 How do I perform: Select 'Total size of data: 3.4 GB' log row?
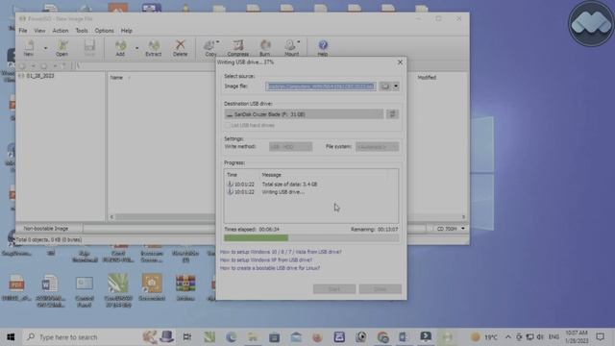point(289,184)
